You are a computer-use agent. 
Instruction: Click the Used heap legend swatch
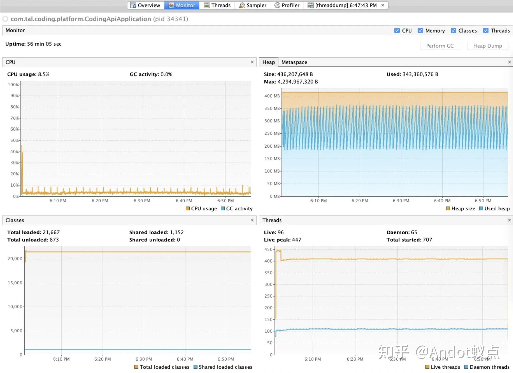point(481,209)
